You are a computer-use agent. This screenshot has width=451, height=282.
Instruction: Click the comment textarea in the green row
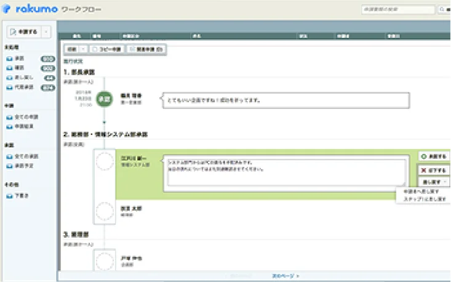(287, 172)
